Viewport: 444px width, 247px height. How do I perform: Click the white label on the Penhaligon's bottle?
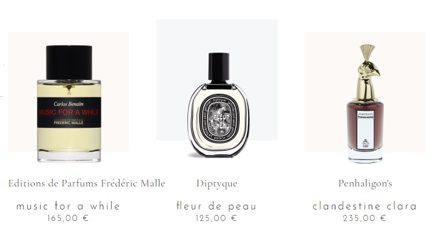(x=365, y=130)
